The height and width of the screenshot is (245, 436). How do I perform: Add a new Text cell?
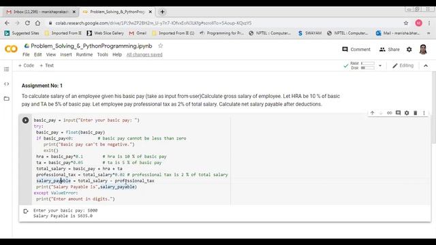coord(46,65)
